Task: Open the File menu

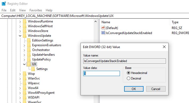Action: tap(4, 10)
